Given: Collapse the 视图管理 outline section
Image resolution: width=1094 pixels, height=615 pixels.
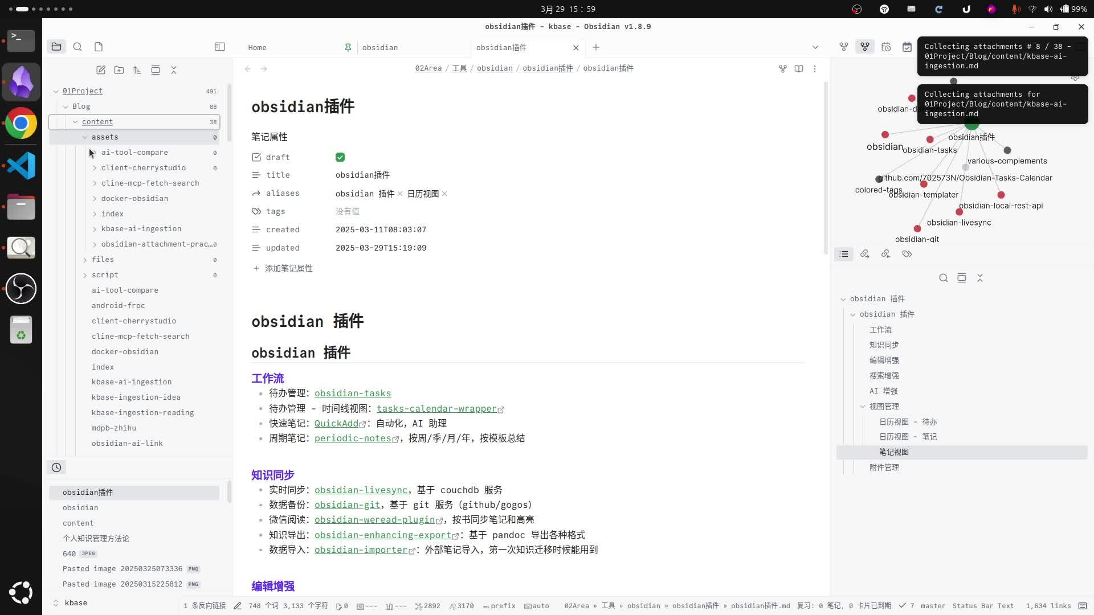Looking at the screenshot, I should coord(863,406).
